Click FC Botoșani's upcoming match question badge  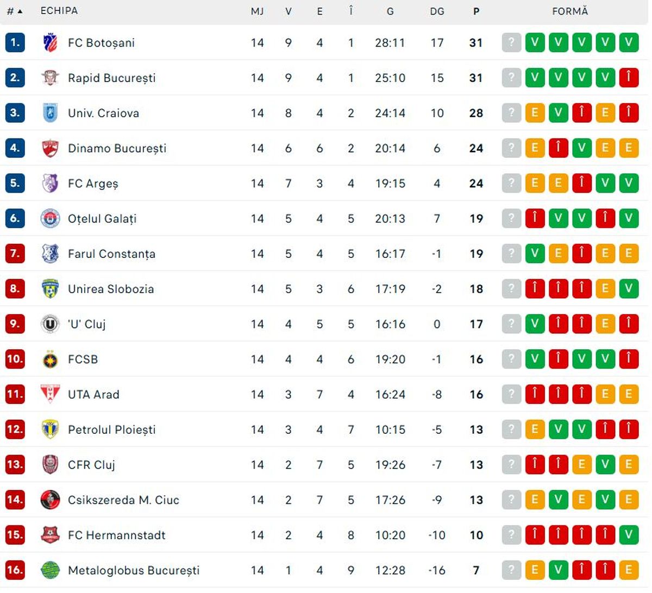point(511,43)
